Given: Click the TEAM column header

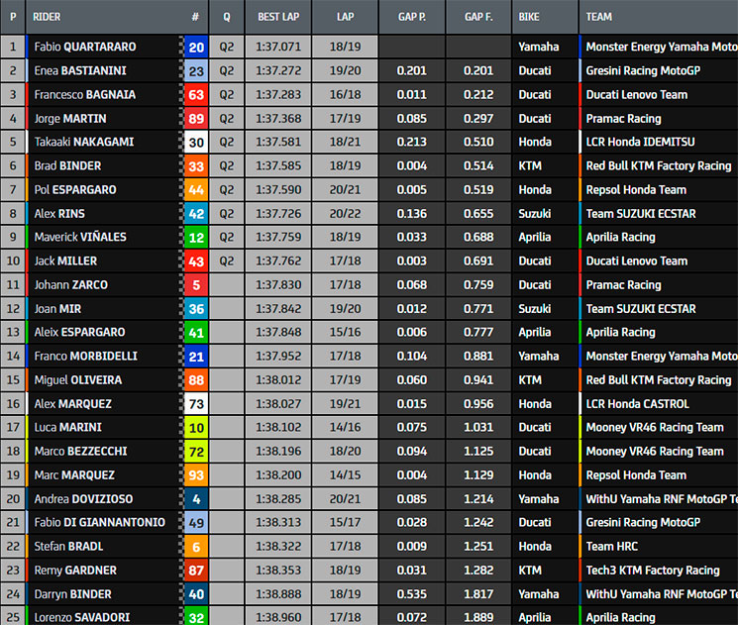Looking at the screenshot, I should [598, 17].
